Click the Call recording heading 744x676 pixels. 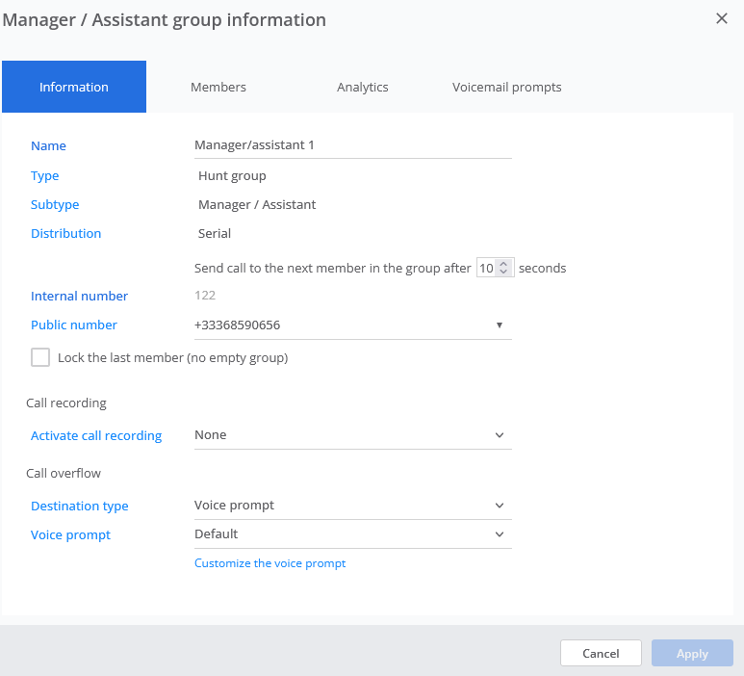click(66, 403)
